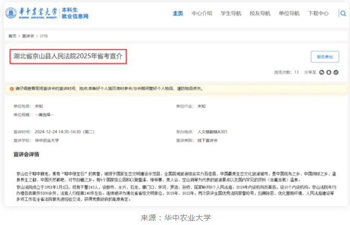The image size is (350, 225).
Task: Click 华中农业大学 school value
Action: pos(46,140)
